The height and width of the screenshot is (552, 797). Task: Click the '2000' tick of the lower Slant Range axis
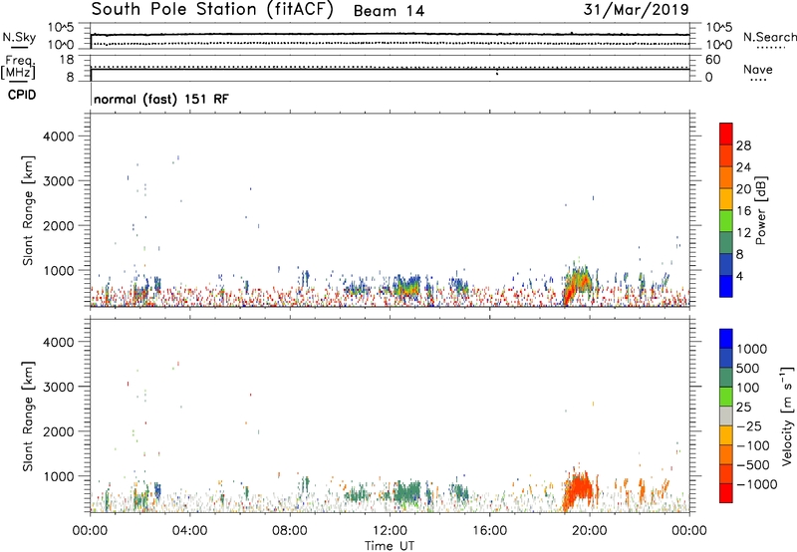(59, 431)
